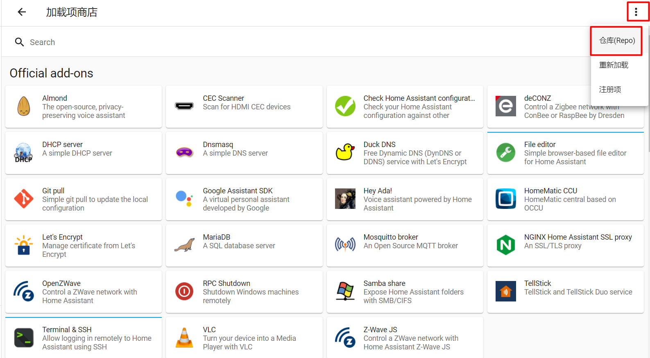Screen dimensions: 650x358
Task: Click the "Official add-ons" section heading
Action: 51,73
